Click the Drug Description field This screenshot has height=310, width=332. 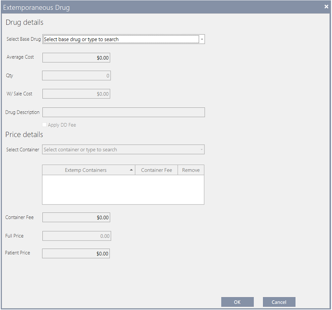pyautogui.click(x=123, y=112)
